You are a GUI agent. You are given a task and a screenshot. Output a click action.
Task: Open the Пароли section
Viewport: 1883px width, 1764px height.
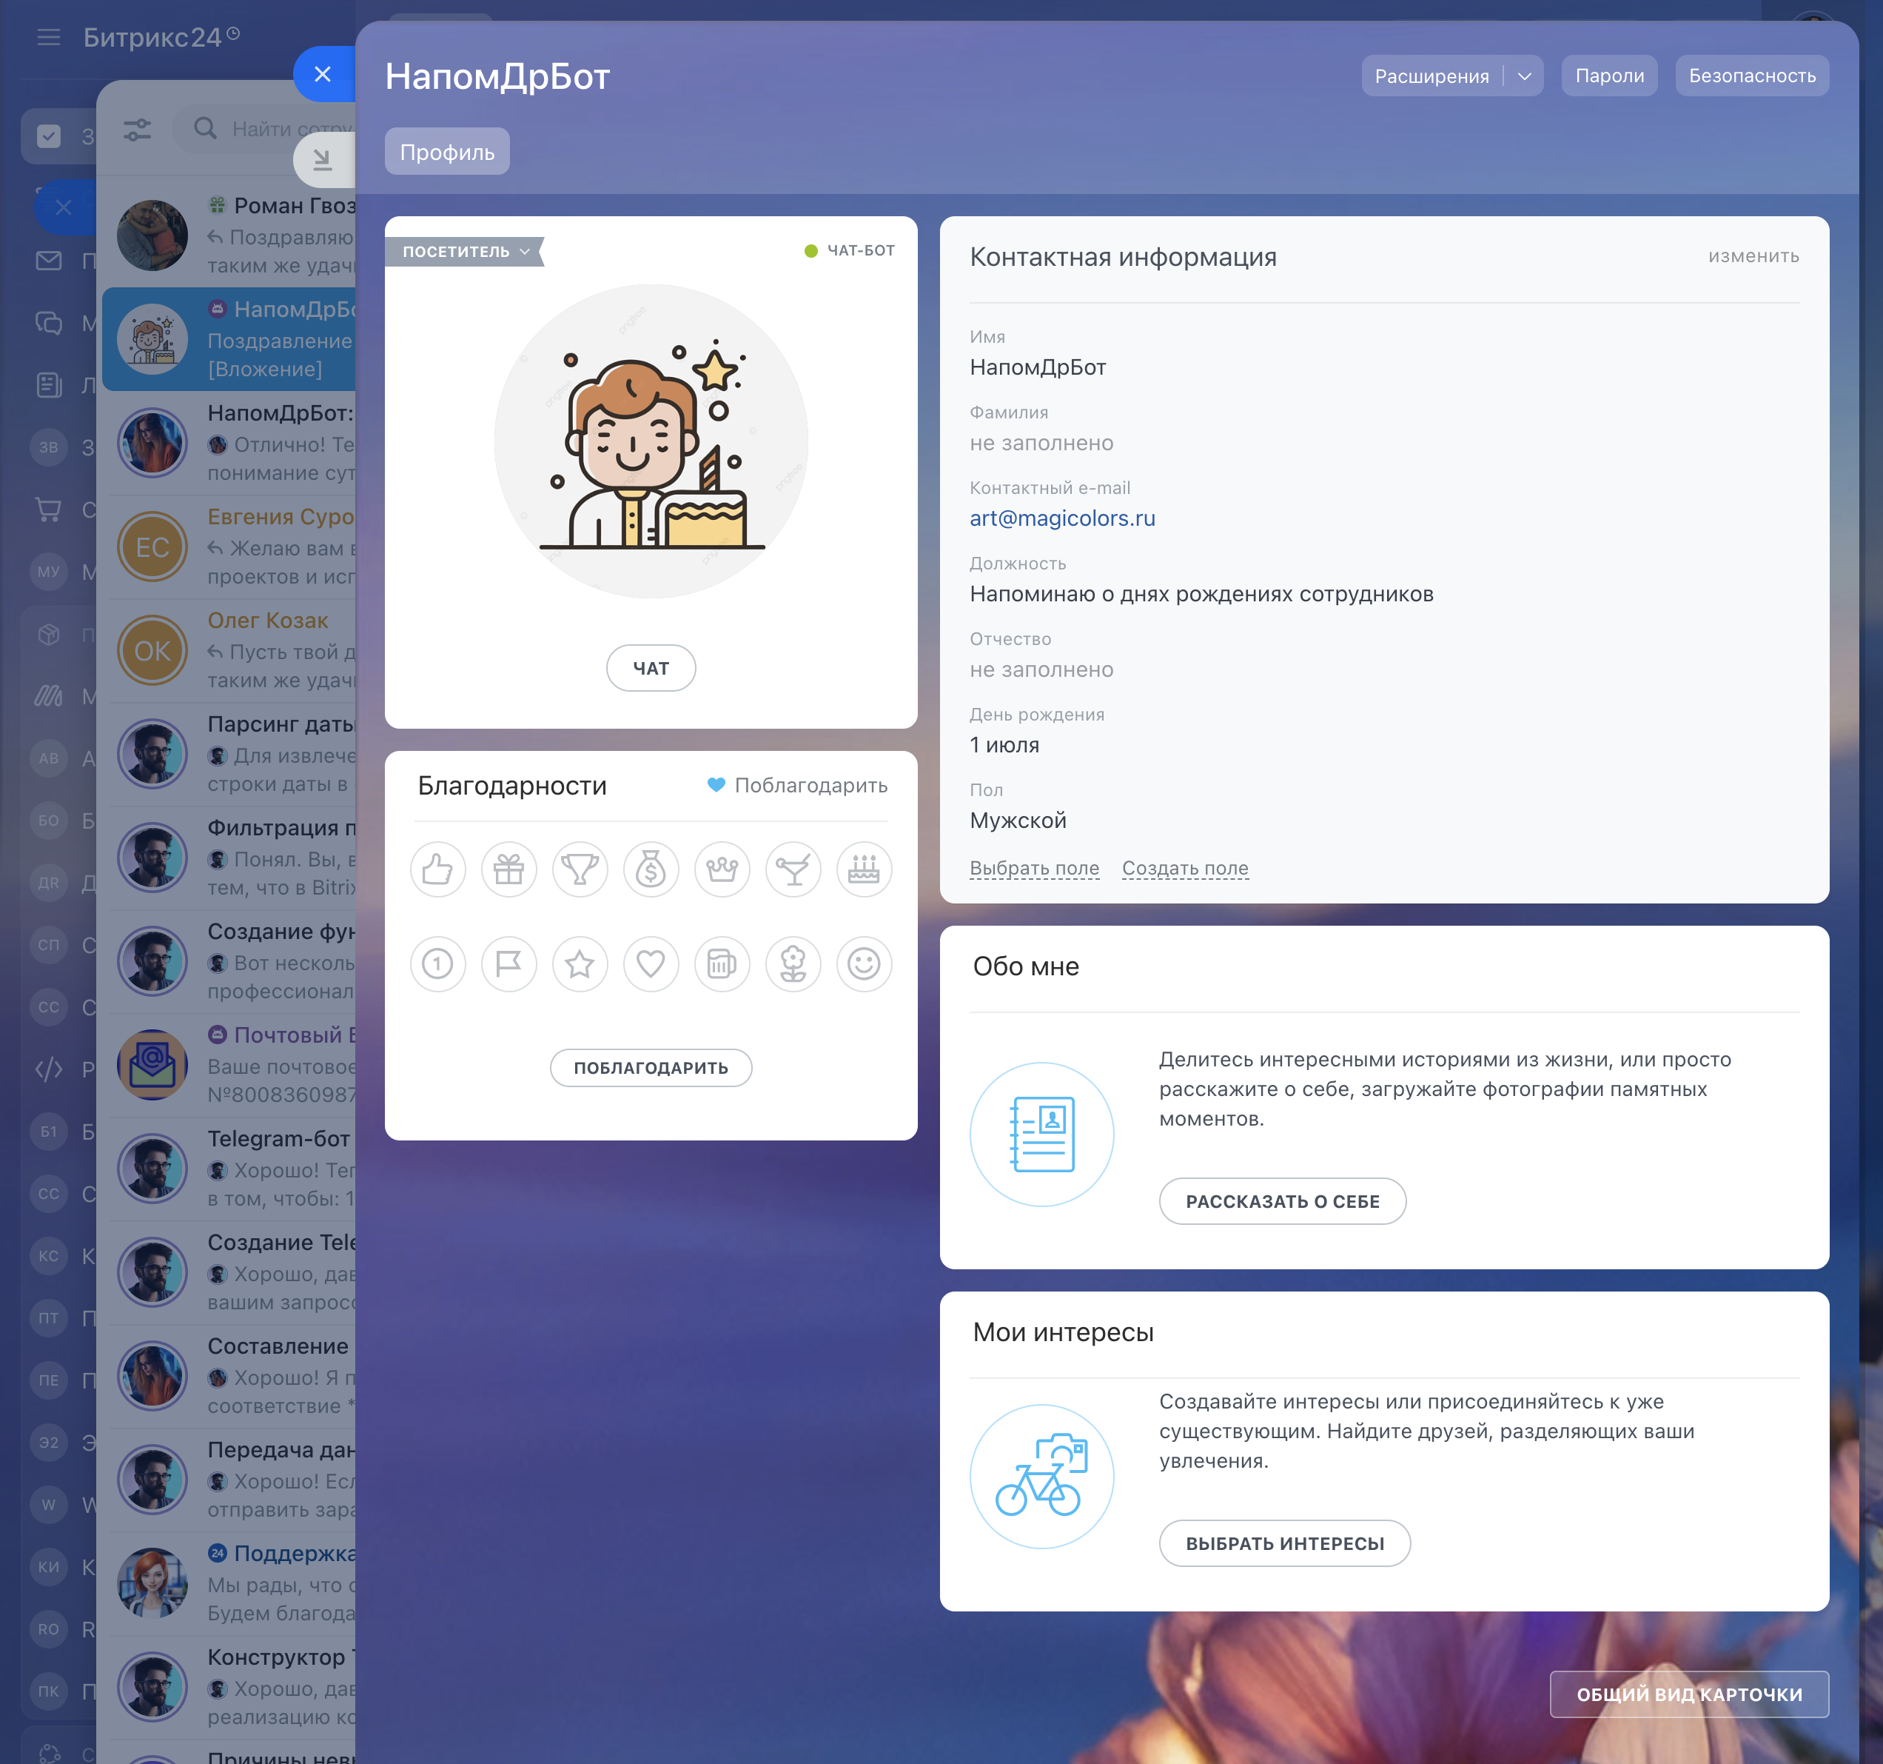tap(1608, 76)
